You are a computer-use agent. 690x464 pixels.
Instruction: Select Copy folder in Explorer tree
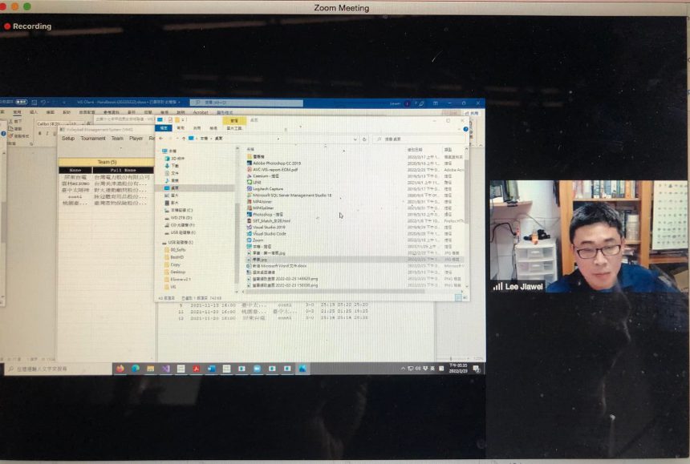[x=172, y=264]
